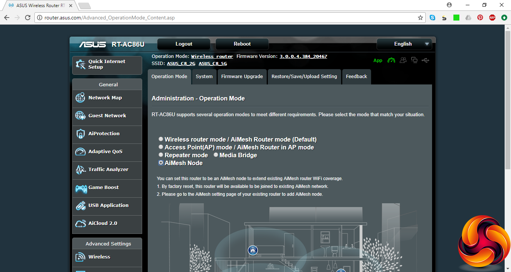The height and width of the screenshot is (272, 511).
Task: Switch to the Operation Mode tab
Action: pyautogui.click(x=169, y=77)
